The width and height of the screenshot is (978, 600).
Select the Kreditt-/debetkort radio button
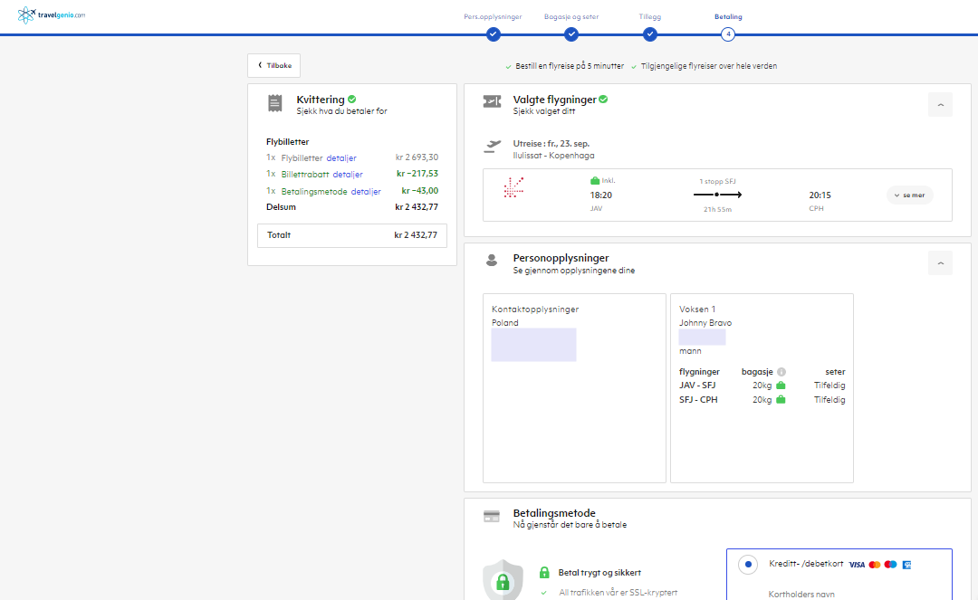(748, 565)
